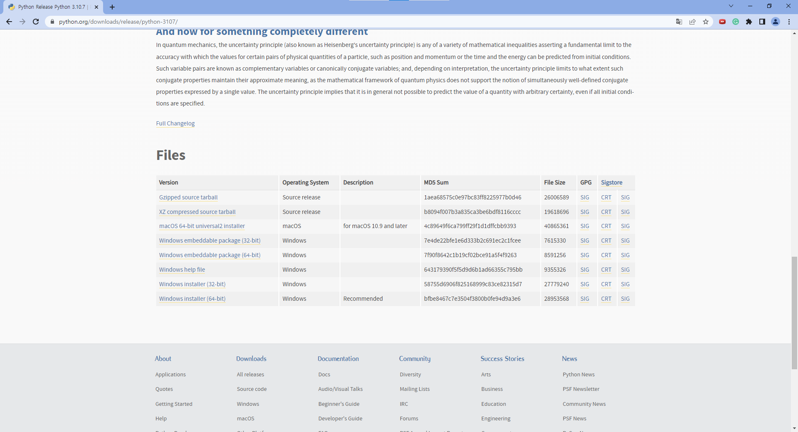This screenshot has height=432, width=798.
Task: Download Windows embeddable package (64-bit)
Action: pyautogui.click(x=210, y=255)
